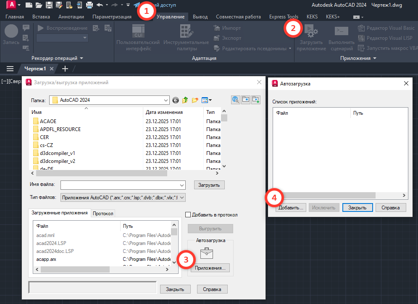418x304 pixels.
Task: Click the Save As icon with the pencil
Action: (59, 5)
